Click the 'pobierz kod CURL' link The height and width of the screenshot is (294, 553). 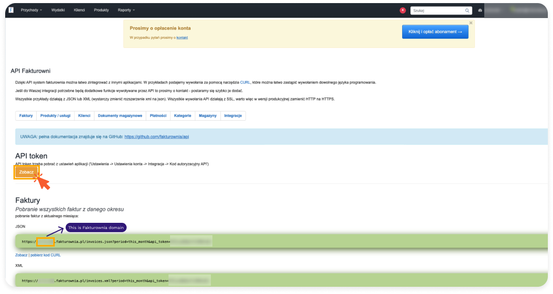[x=45, y=255]
